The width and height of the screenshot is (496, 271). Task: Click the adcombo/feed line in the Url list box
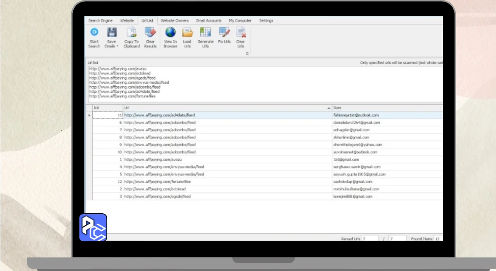click(124, 87)
